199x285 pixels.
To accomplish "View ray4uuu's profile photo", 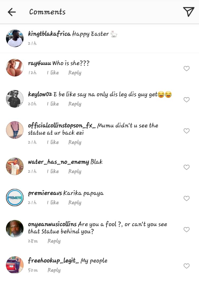I will [15, 68].
